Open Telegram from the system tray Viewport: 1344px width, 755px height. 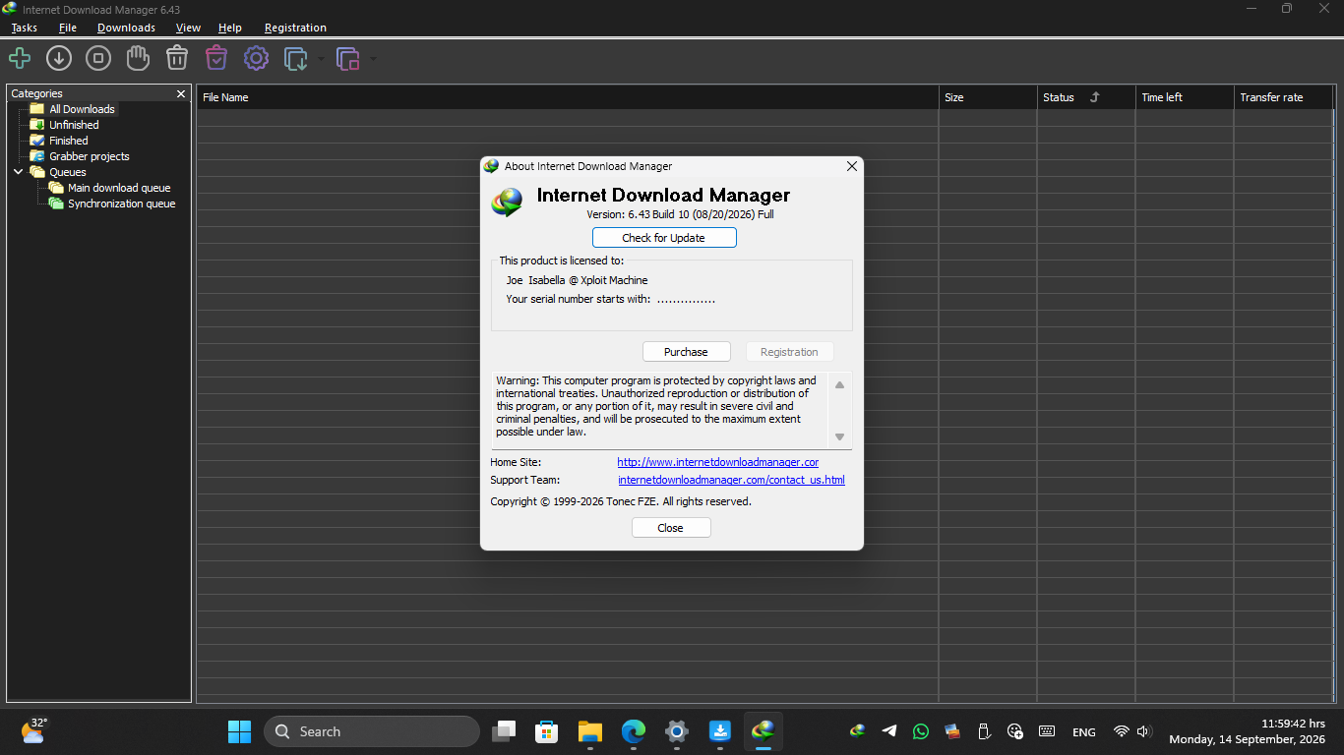click(889, 731)
